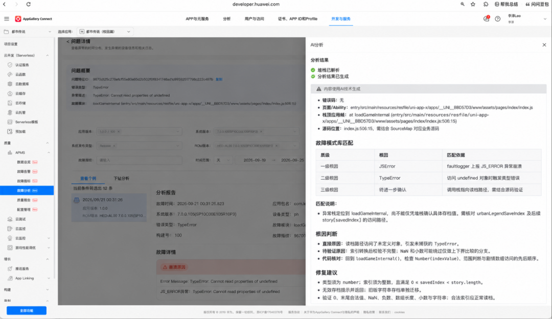Open the 都市传说 project dropdown
The height and width of the screenshot is (319, 552).
point(27,32)
